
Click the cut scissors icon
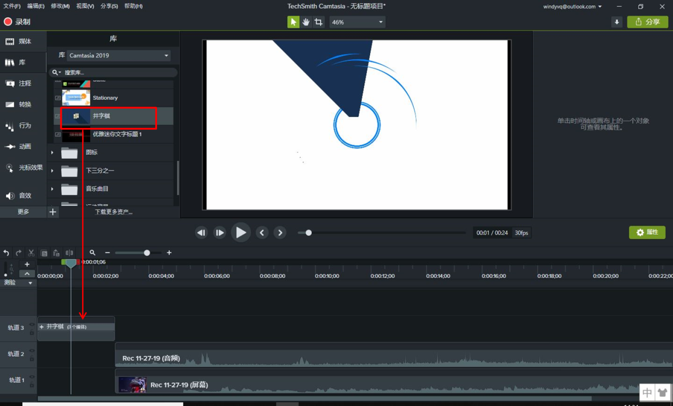coord(31,253)
